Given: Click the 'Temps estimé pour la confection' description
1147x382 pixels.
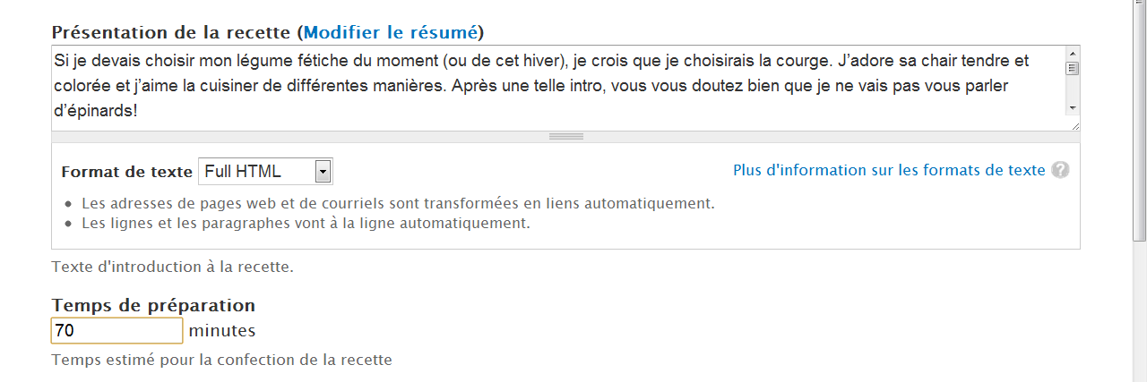Looking at the screenshot, I should (222, 360).
